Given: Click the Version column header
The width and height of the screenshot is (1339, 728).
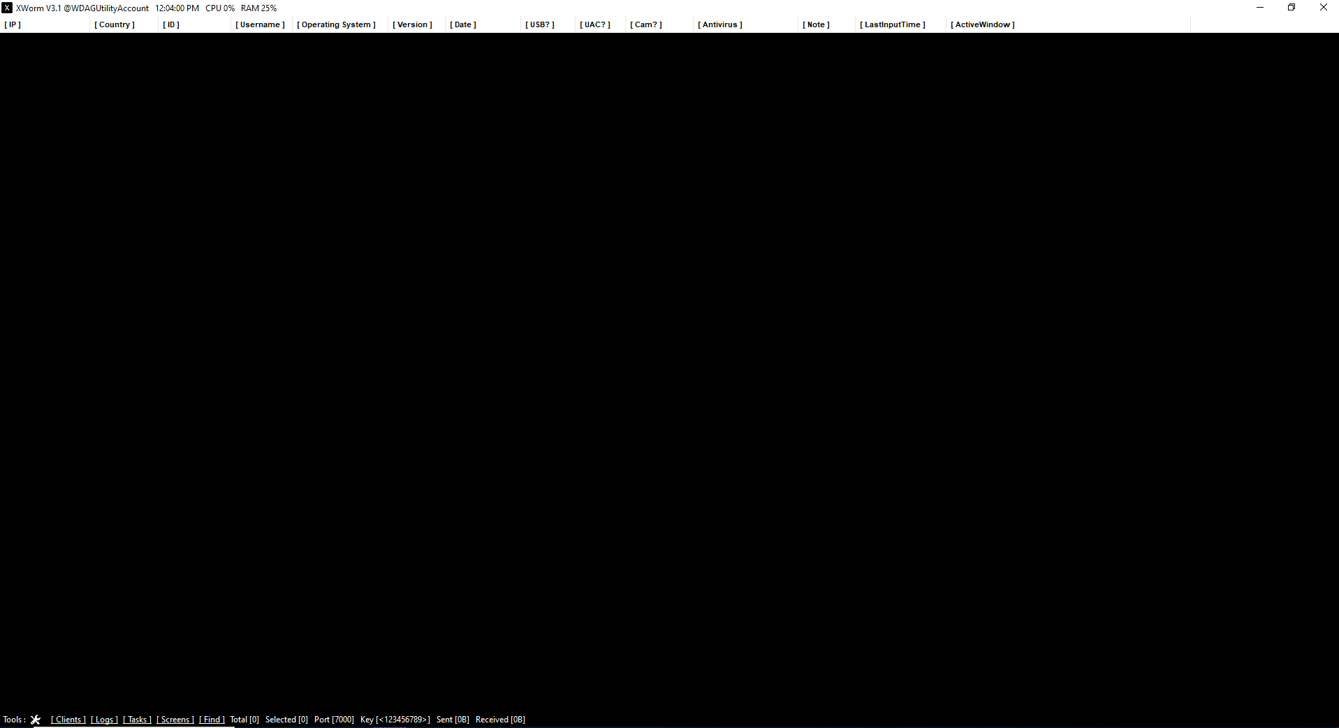Looking at the screenshot, I should coord(416,24).
